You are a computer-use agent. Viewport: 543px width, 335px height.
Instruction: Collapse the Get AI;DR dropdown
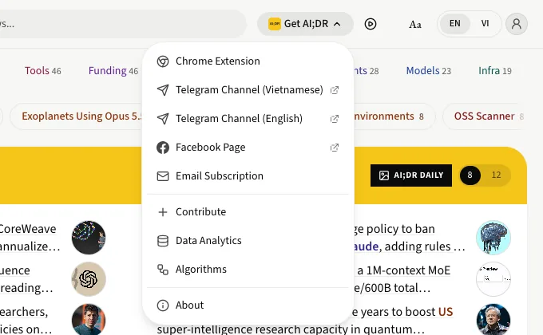tap(305, 24)
